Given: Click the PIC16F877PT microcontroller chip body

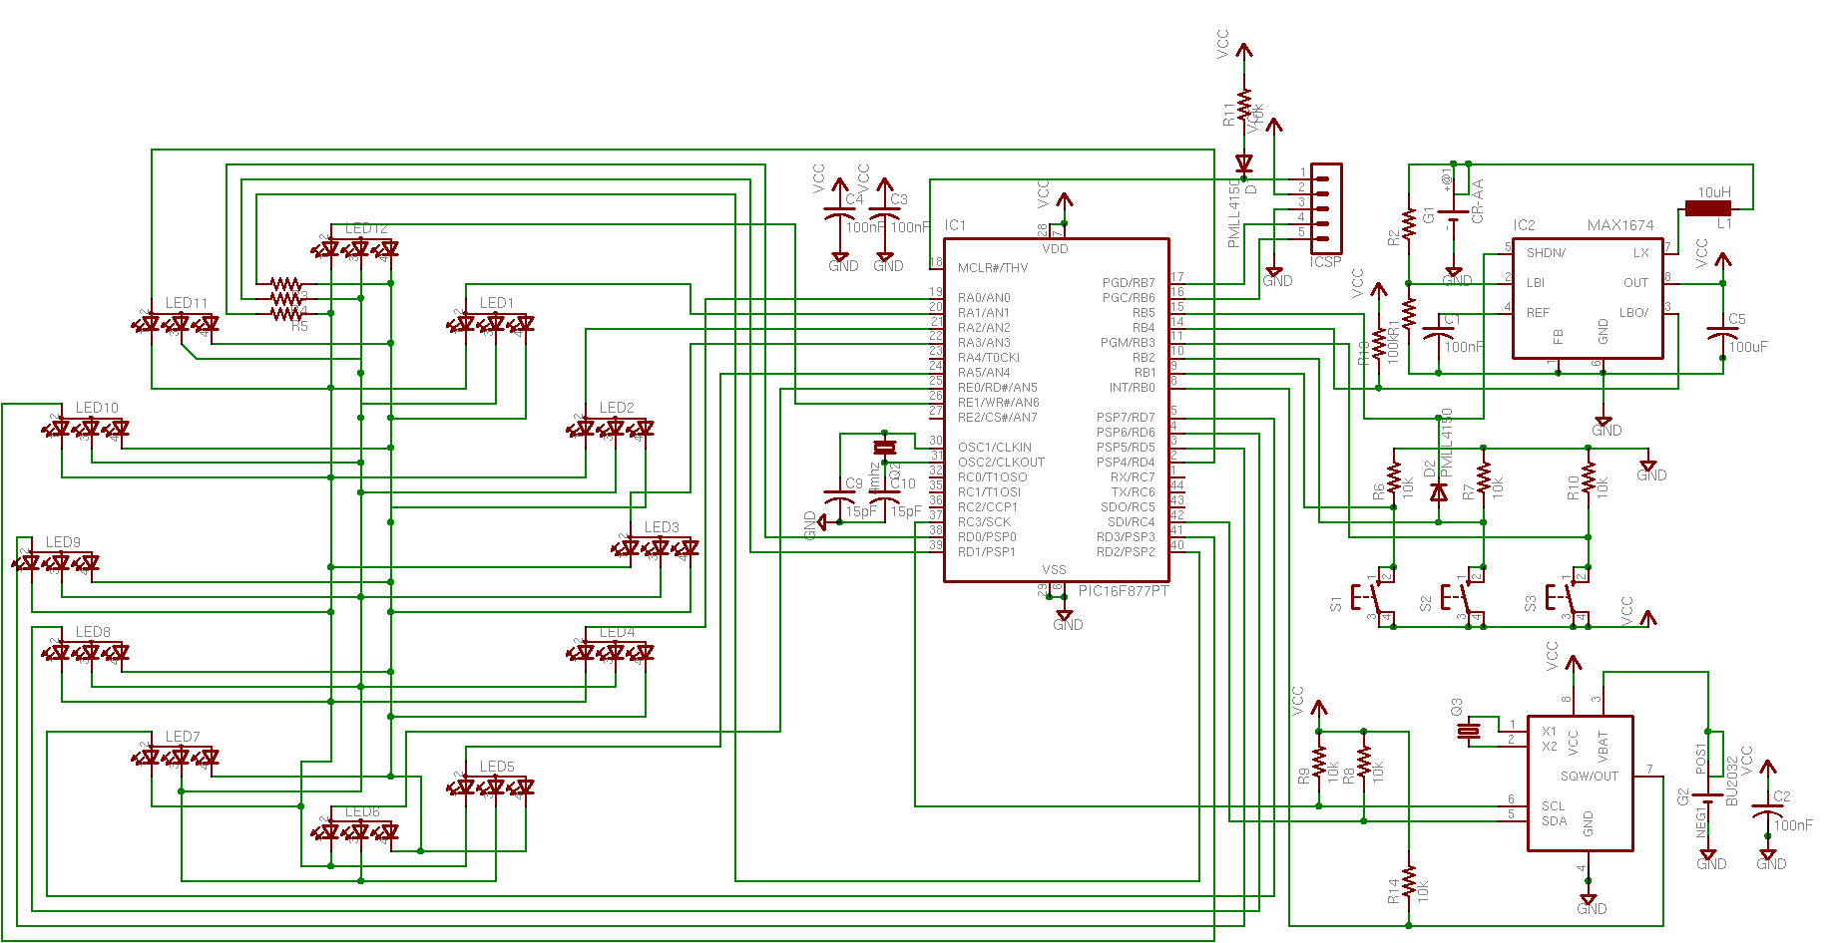Looking at the screenshot, I should coord(1056,410).
